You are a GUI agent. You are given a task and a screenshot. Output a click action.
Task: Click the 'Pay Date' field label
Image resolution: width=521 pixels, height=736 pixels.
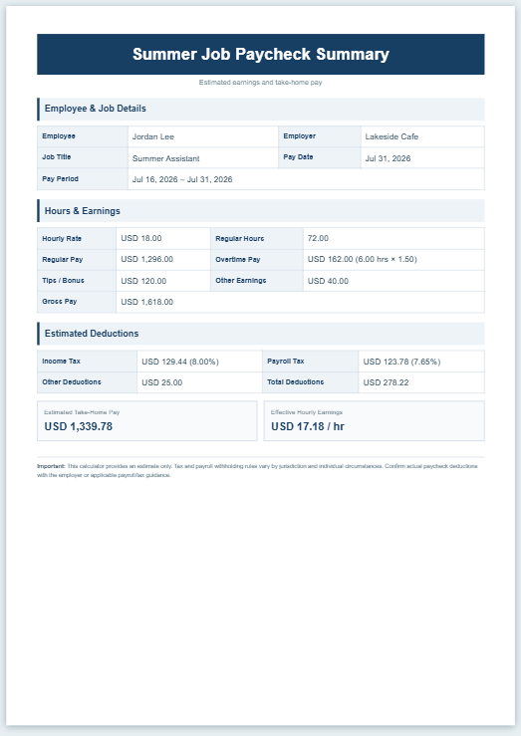point(298,157)
